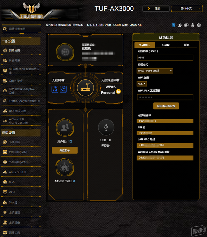Click the central router icon
This screenshot has height=237, width=207.
coord(85,88)
